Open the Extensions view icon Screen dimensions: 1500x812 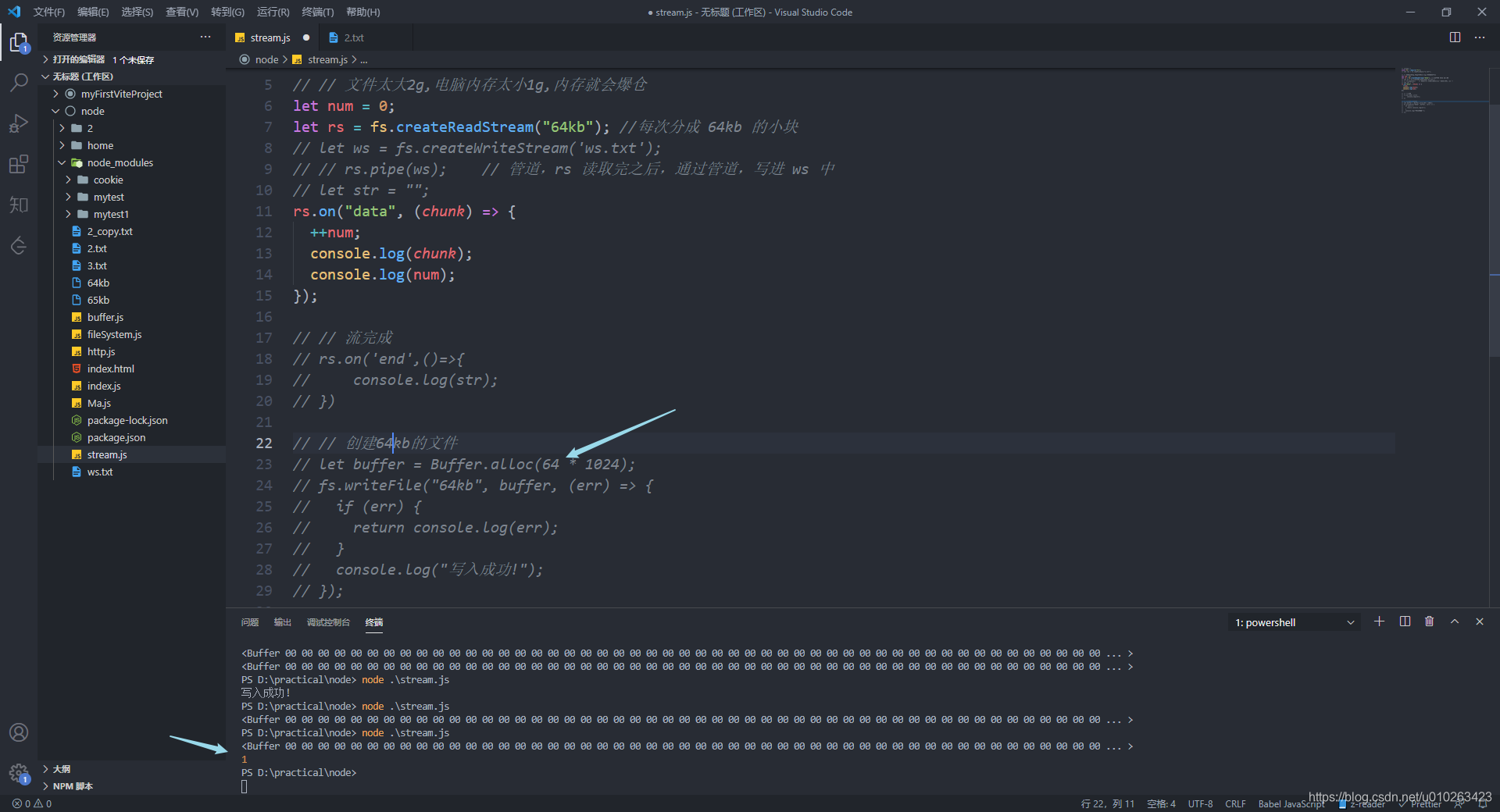pyautogui.click(x=19, y=164)
